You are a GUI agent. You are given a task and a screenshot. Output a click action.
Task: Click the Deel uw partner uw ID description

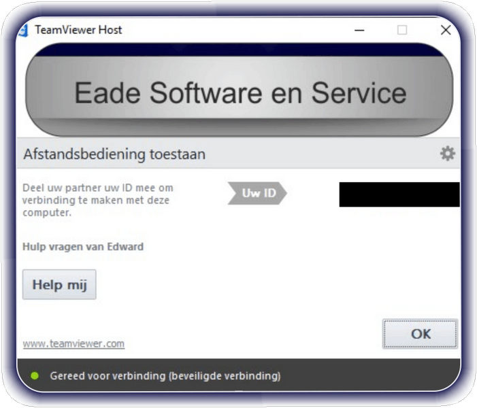98,200
